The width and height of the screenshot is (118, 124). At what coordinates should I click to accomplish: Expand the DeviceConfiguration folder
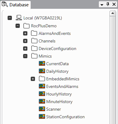tap(25, 49)
